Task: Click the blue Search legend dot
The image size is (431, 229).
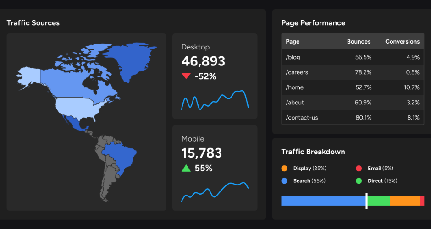Action: [x=284, y=181]
